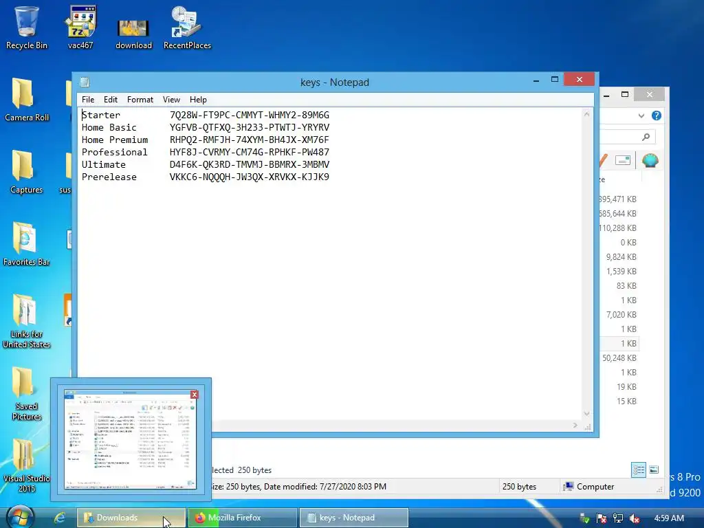The height and width of the screenshot is (528, 704).
Task: Click the Ultimate key D4F6K-QK3RD line
Action: (x=205, y=165)
